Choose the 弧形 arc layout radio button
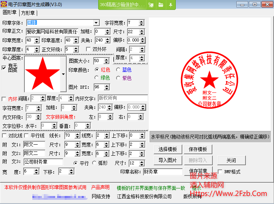This screenshot has width=274, height=204. point(94,163)
